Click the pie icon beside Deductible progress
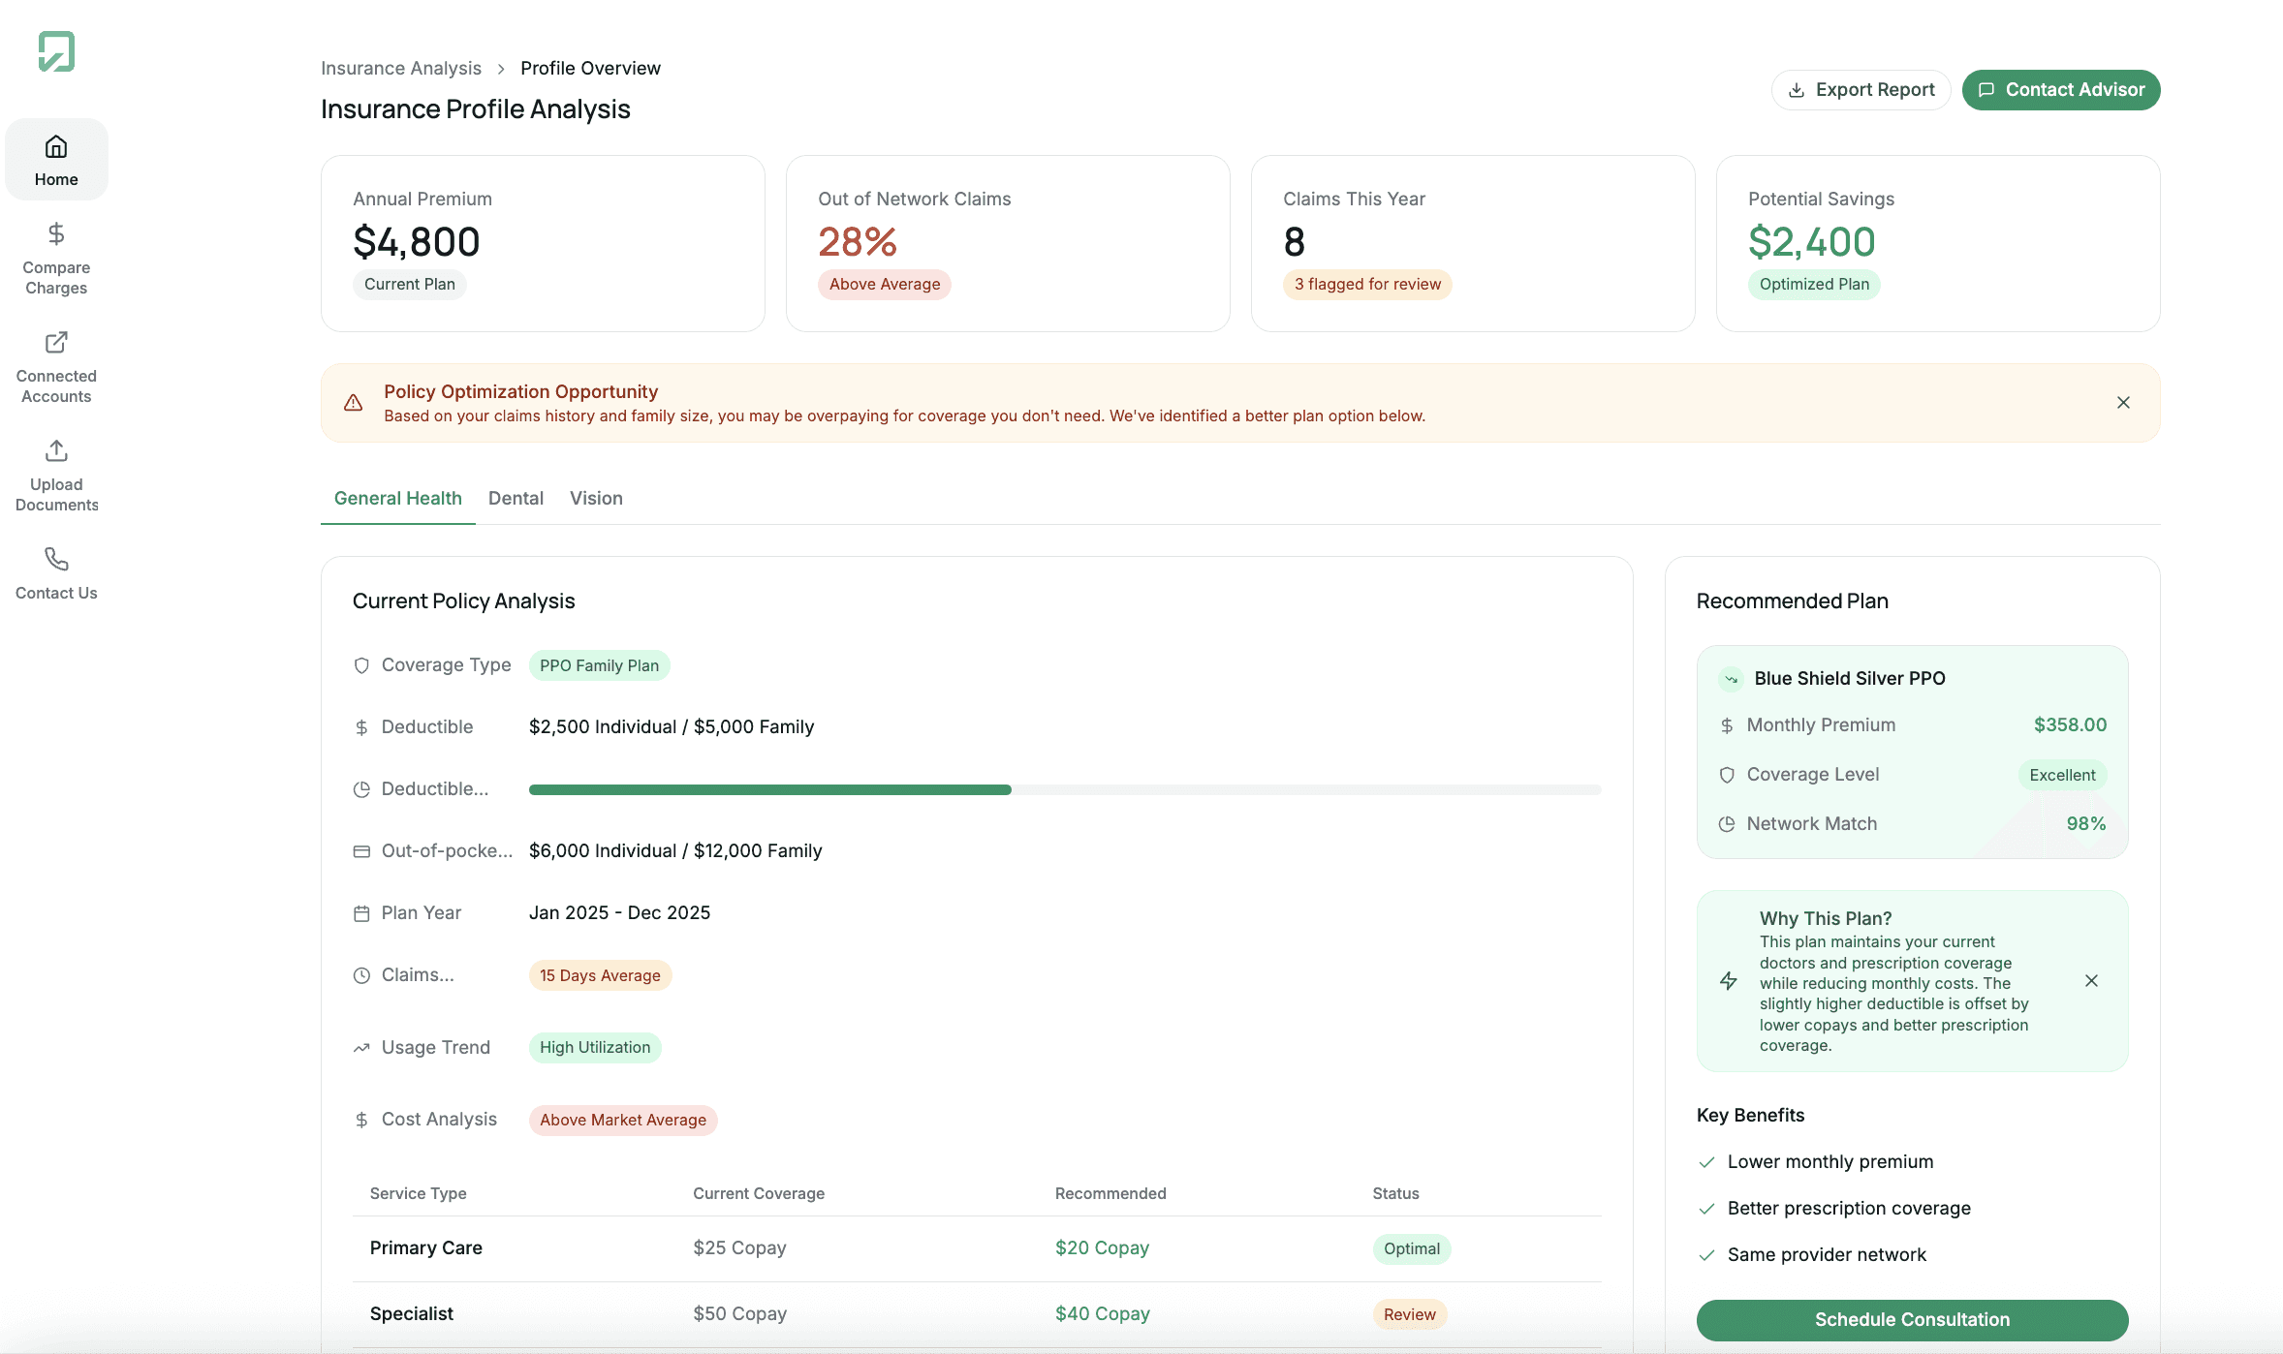Image resolution: width=2283 pixels, height=1354 pixels. [361, 789]
